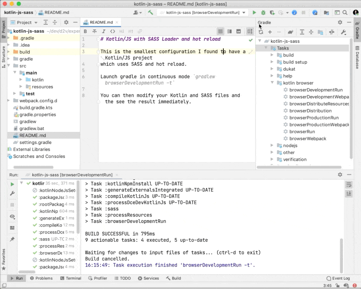Reload all Gradle projects

click(261, 32)
